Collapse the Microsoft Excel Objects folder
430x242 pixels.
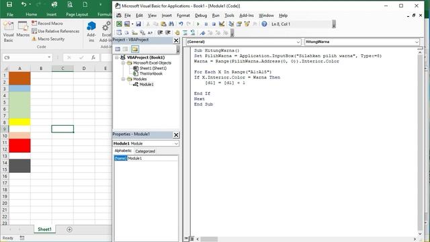coord(123,63)
